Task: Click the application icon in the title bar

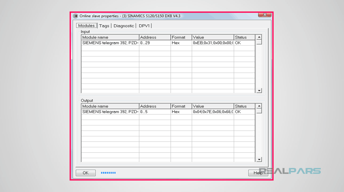Action: 75,16
